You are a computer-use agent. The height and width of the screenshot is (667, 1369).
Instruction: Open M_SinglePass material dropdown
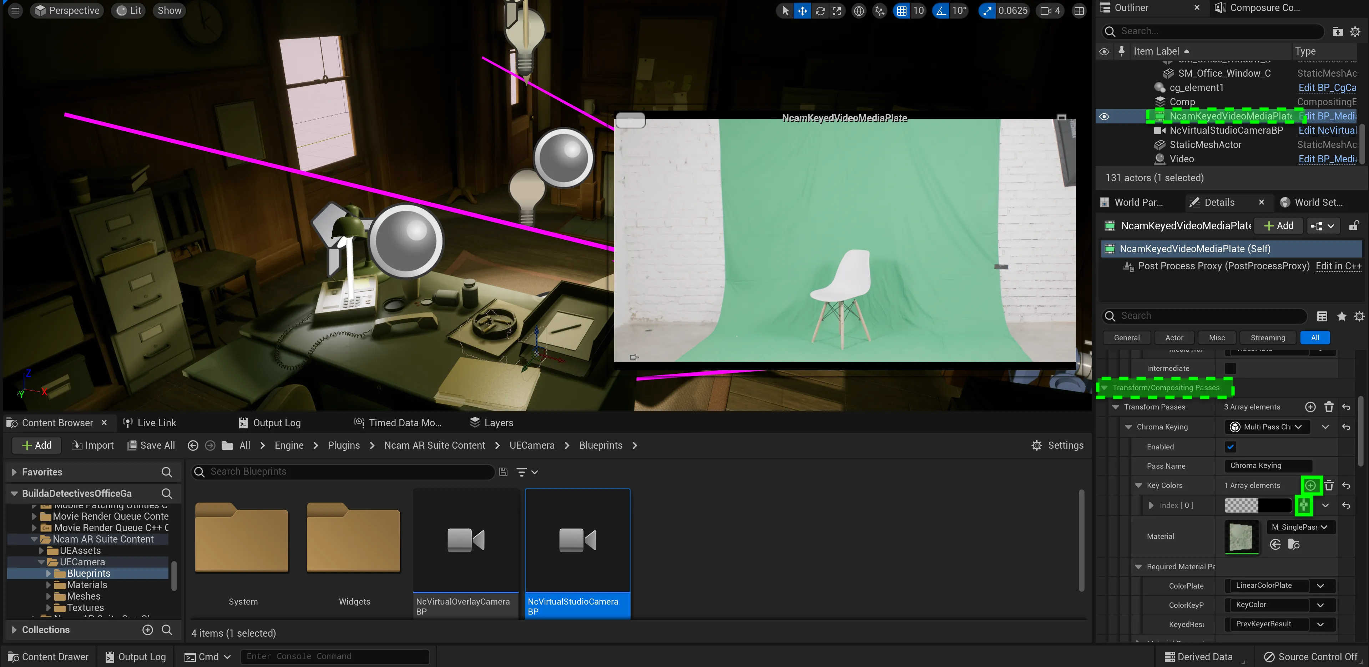point(1301,527)
